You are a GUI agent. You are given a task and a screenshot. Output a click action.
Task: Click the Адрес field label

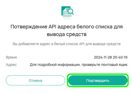(11, 65)
